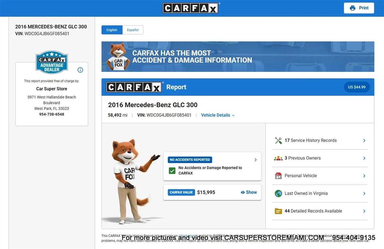384x249 pixels.
Task: Open the 3 Previous Owners row chevron
Action: pyautogui.click(x=364, y=158)
